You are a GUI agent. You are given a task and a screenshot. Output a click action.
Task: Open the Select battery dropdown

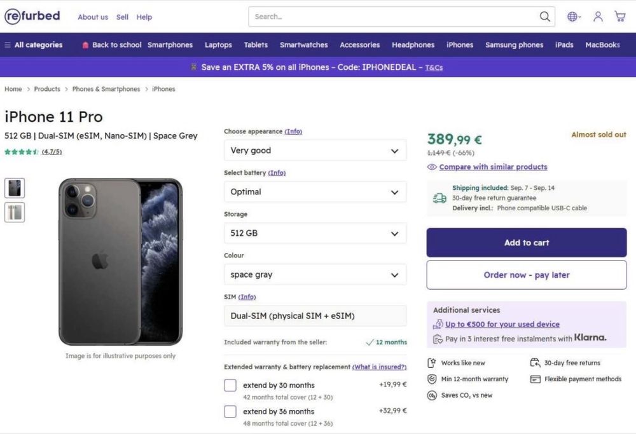click(315, 192)
